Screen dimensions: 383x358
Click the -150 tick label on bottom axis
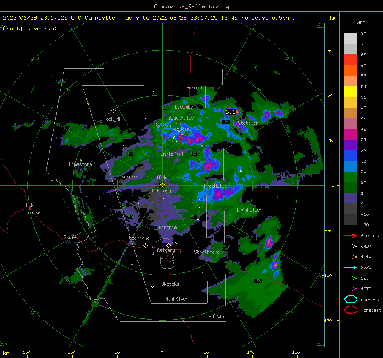[25, 352]
